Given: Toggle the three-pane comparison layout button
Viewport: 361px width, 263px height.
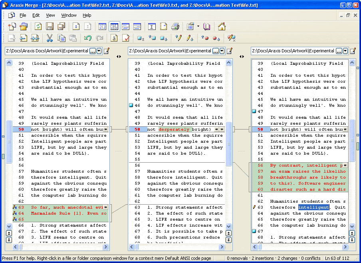Looking at the screenshot, I should [114, 27].
